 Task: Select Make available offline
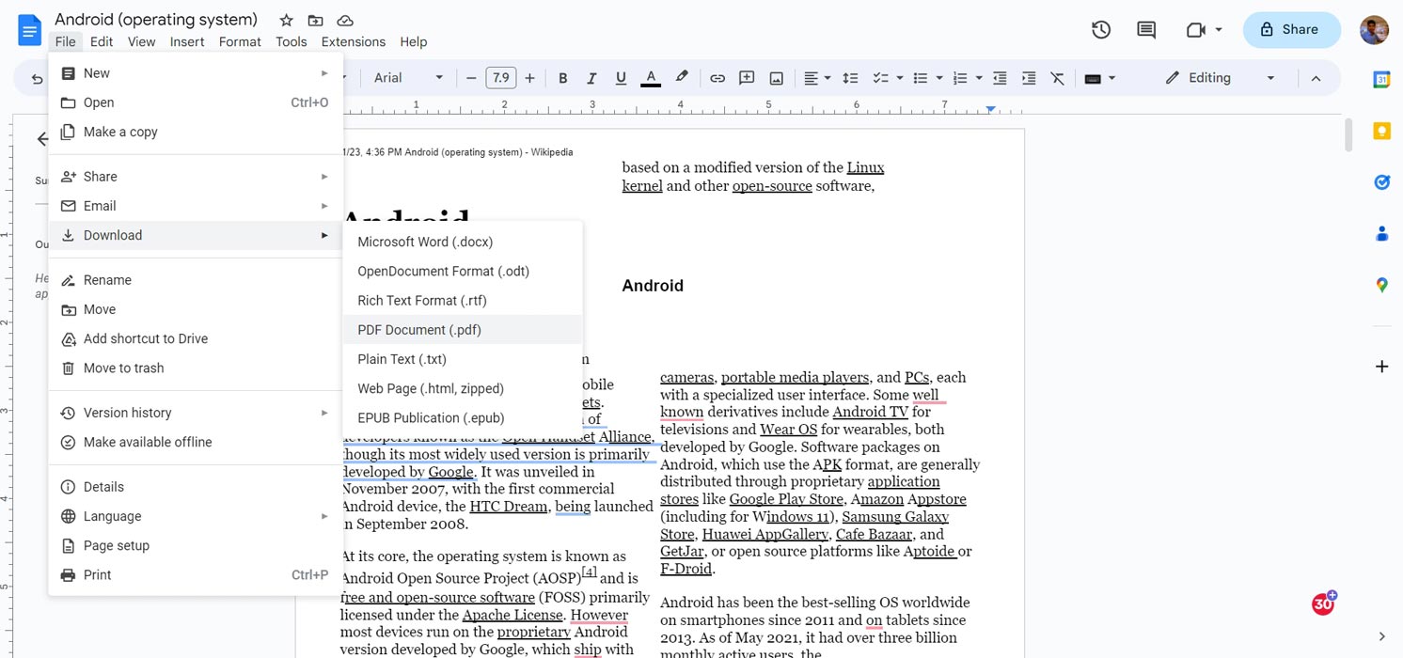pyautogui.click(x=196, y=442)
